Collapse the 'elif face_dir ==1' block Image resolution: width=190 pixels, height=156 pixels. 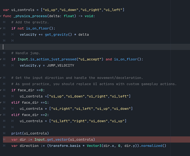point(1,102)
